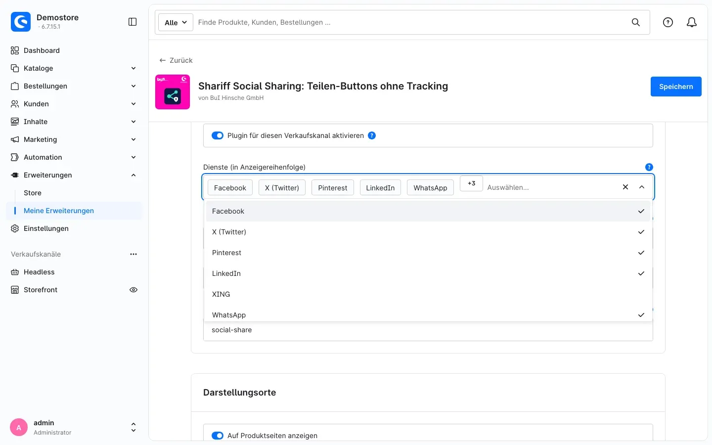Viewport: 712px width, 445px height.
Task: Deselect X (Twitter) in the dropdown list
Action: [428, 232]
